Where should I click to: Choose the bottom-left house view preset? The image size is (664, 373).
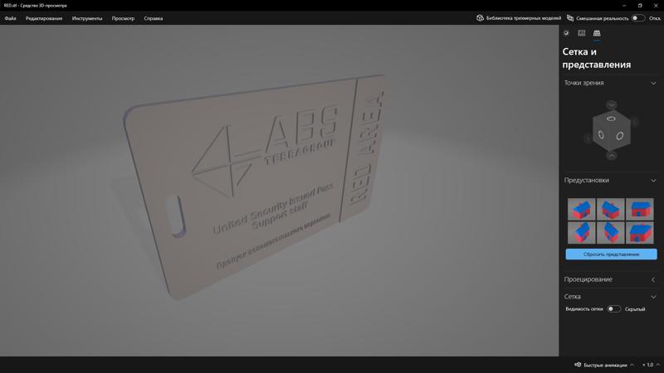click(x=582, y=233)
